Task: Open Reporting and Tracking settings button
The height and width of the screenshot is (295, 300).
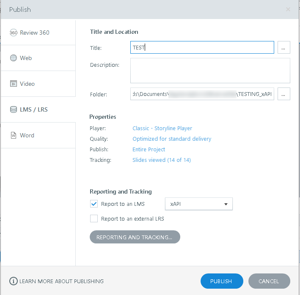Action: pyautogui.click(x=135, y=237)
